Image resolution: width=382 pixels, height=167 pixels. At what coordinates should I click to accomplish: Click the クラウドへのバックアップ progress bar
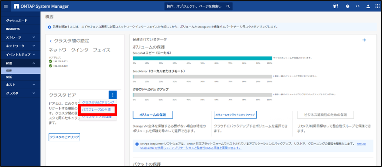203,94
